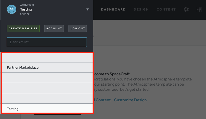206x119 pixels.
Task: Click the active site name Testing
Action: [26, 10]
